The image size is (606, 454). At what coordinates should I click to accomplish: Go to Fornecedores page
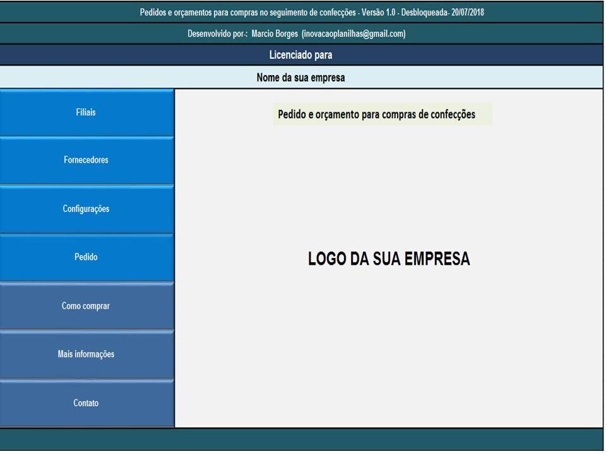coord(86,160)
